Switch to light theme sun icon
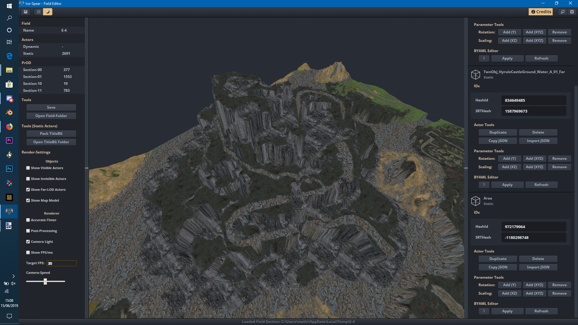 [x=39, y=12]
